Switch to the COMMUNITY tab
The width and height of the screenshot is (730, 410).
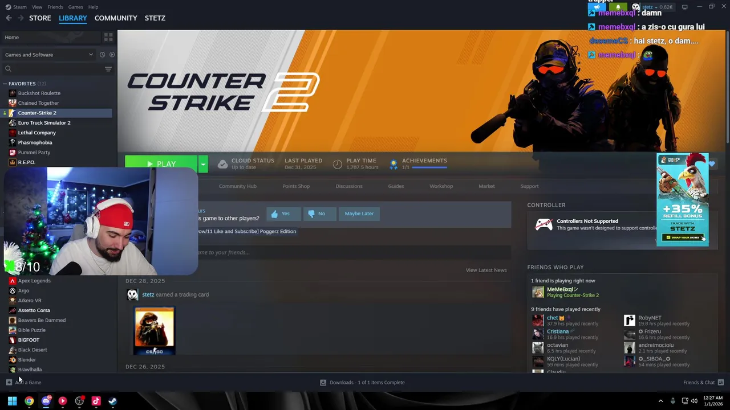click(x=116, y=18)
